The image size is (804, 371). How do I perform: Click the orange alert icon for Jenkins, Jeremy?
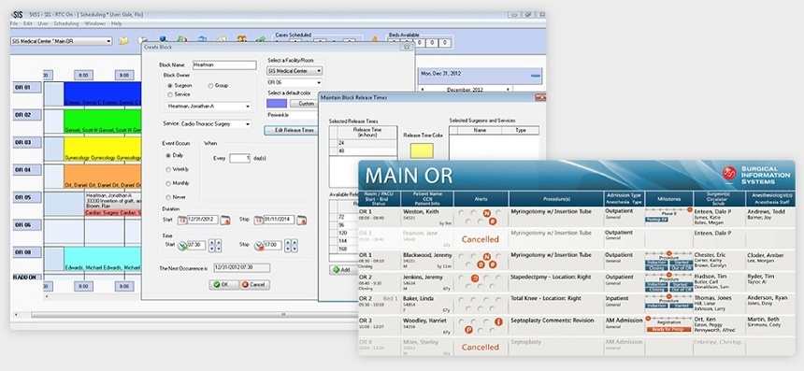[475, 278]
